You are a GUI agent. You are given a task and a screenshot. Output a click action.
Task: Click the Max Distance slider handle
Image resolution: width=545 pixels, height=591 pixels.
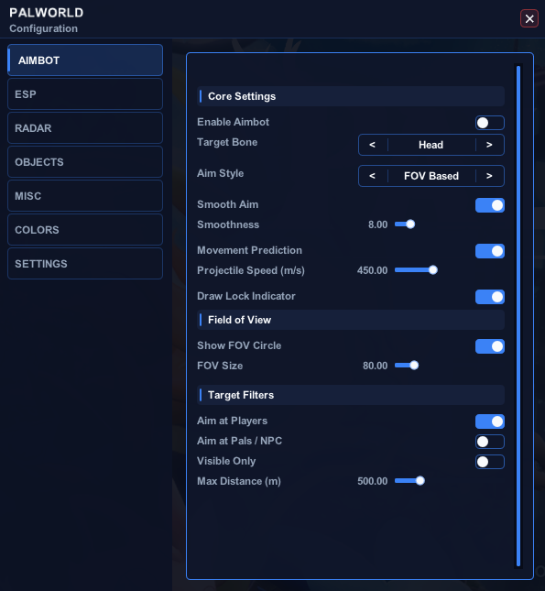pyautogui.click(x=420, y=481)
